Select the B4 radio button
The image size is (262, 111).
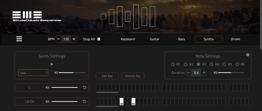pyautogui.click(x=212, y=64)
